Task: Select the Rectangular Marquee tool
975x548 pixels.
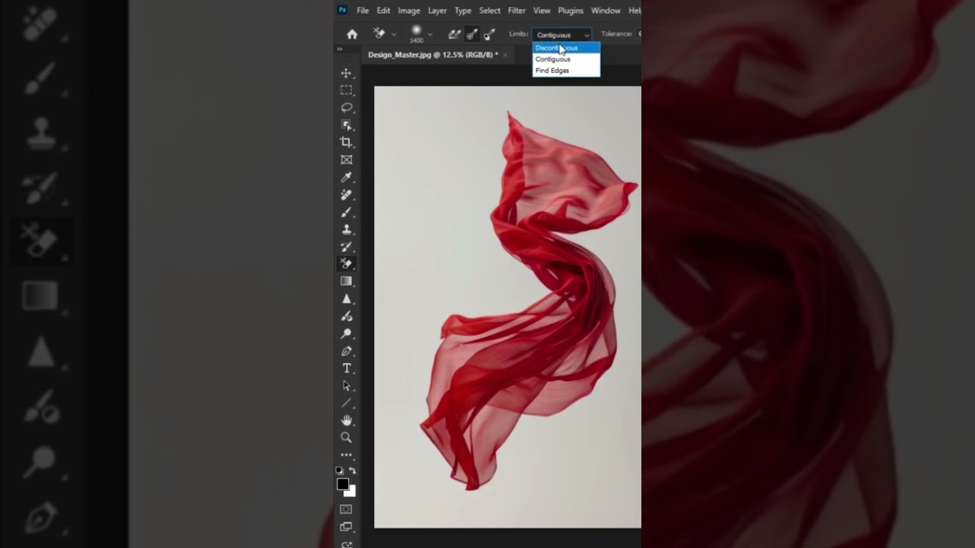Action: click(347, 91)
